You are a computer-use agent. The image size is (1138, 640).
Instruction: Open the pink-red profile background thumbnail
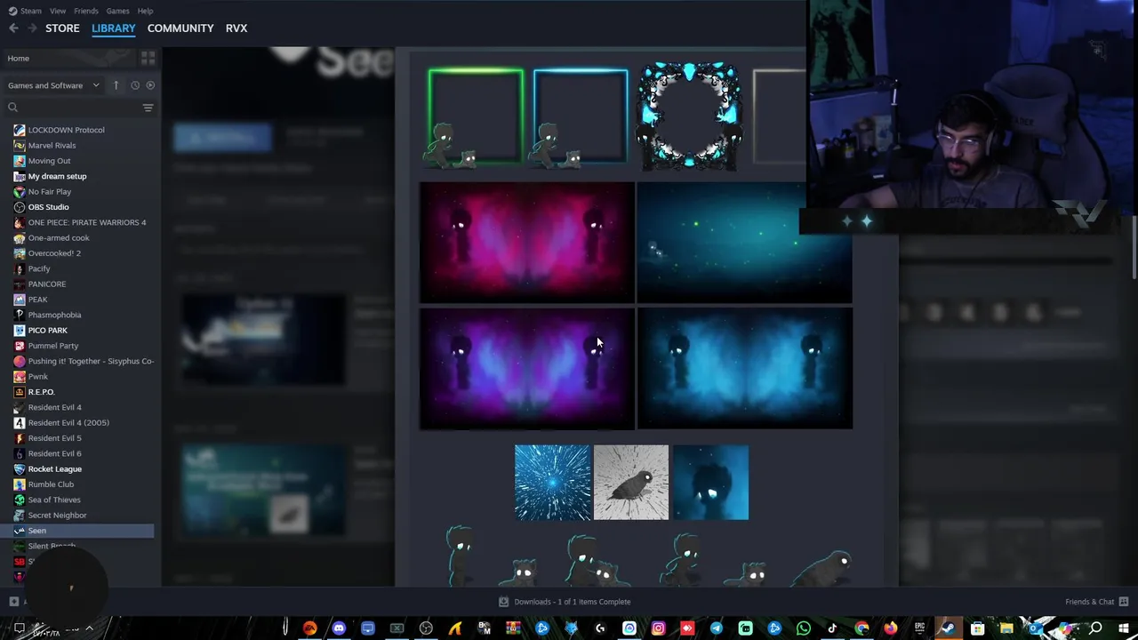(527, 243)
